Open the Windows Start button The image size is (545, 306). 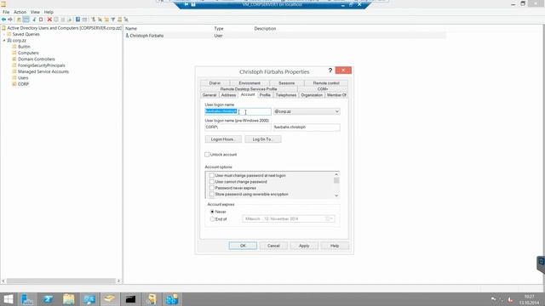point(8,299)
